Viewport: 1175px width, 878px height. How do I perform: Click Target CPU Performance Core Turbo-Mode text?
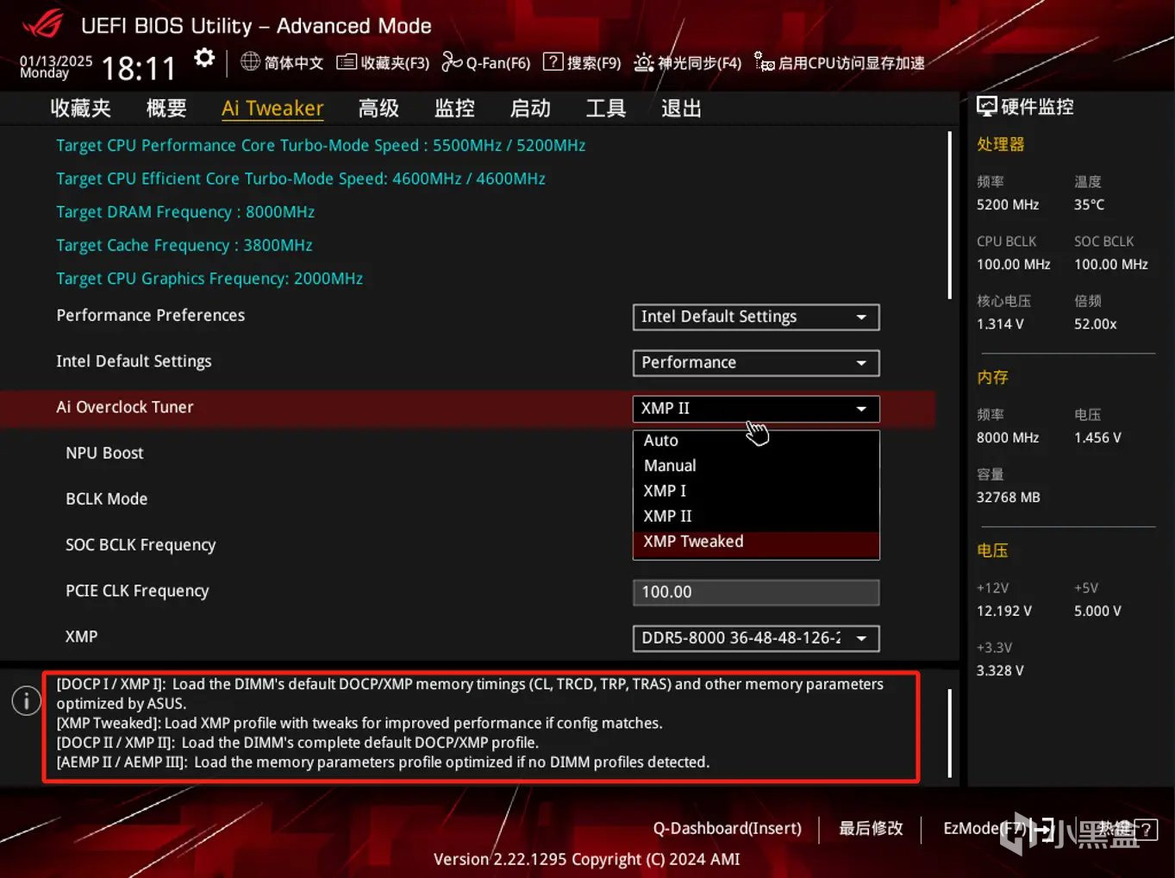click(x=321, y=146)
